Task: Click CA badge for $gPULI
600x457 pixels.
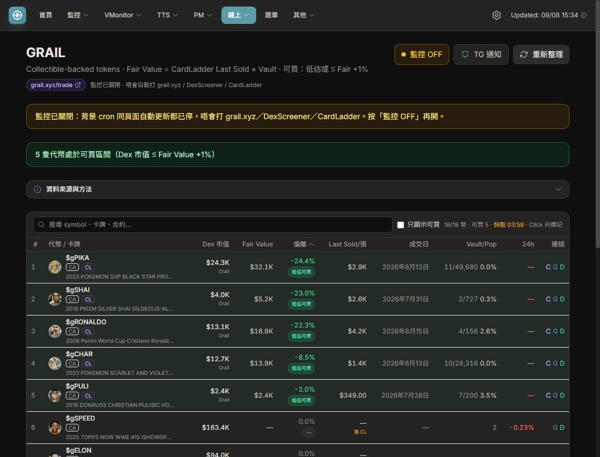Action: [x=72, y=396]
